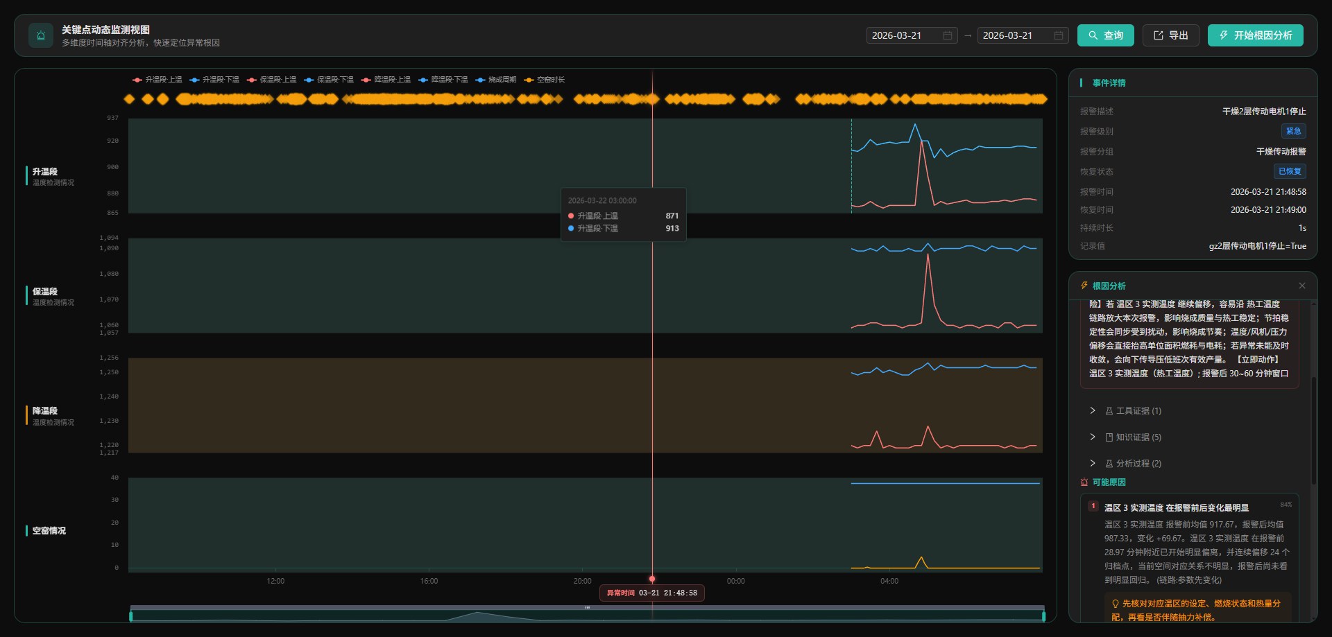Start root cause analysis with 开始根因分析
Image resolution: width=1332 pixels, height=637 pixels.
(1255, 35)
